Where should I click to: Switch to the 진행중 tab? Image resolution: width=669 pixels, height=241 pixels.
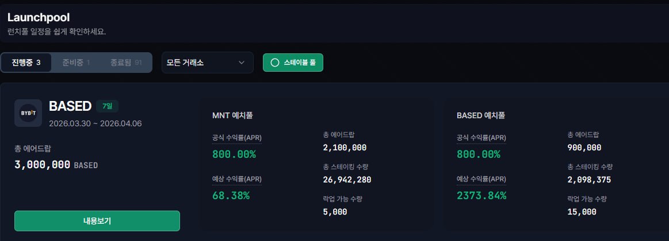pos(26,63)
